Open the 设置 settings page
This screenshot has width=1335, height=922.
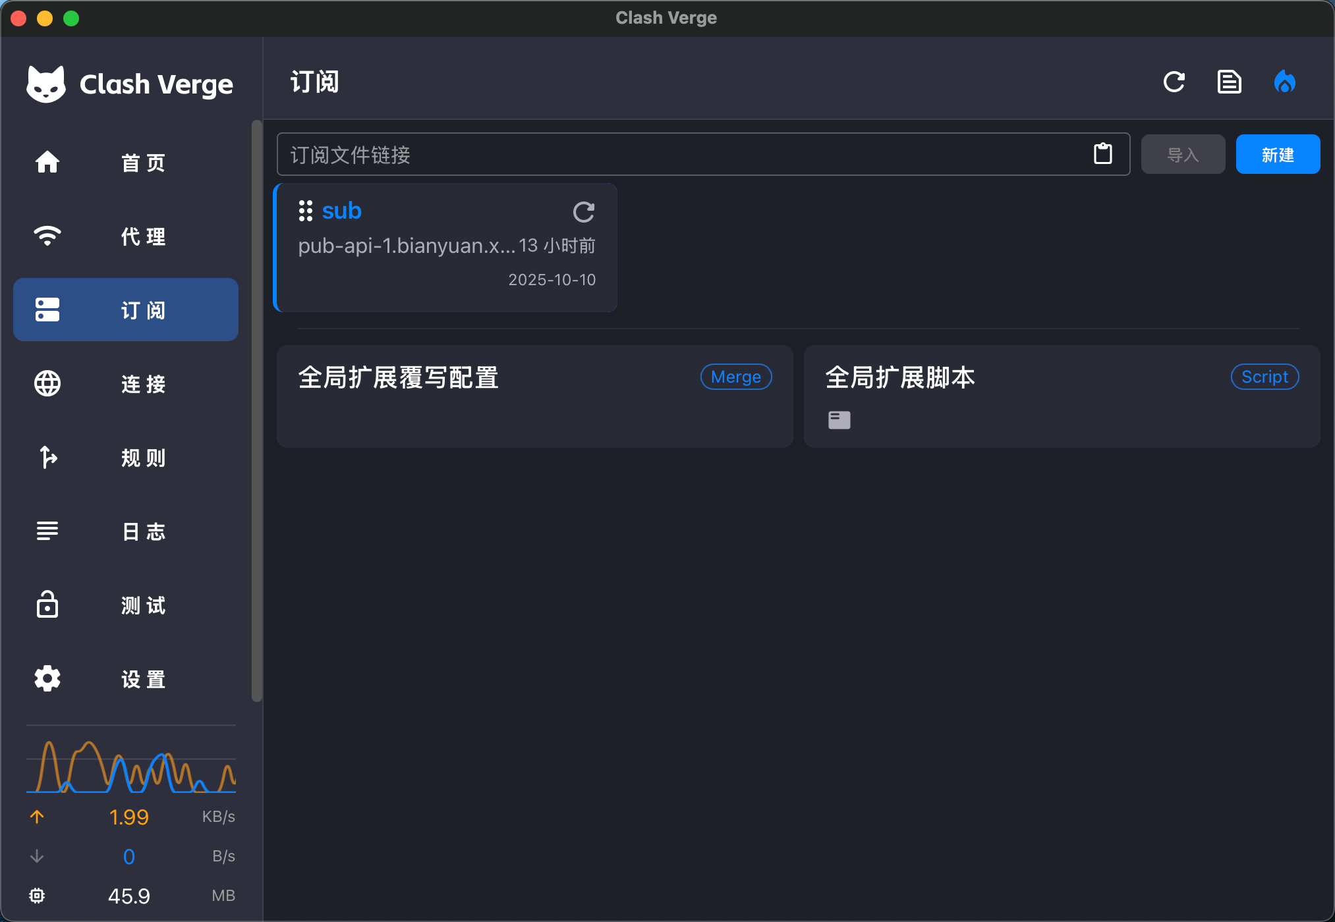coord(125,678)
